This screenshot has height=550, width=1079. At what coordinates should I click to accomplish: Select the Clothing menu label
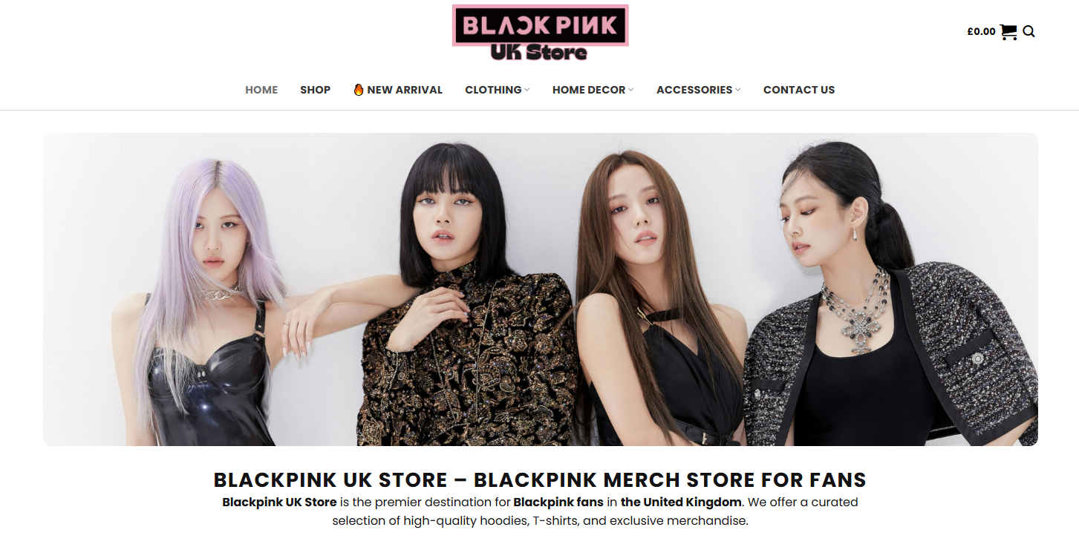coord(493,90)
